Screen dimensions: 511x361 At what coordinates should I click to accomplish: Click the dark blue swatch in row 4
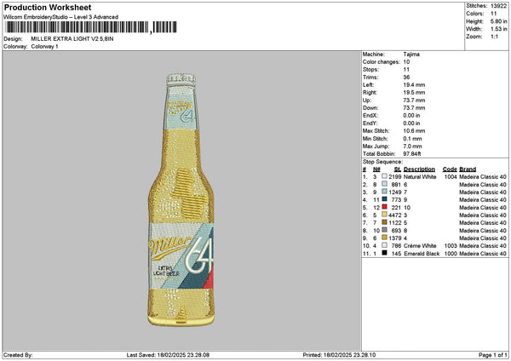point(385,199)
